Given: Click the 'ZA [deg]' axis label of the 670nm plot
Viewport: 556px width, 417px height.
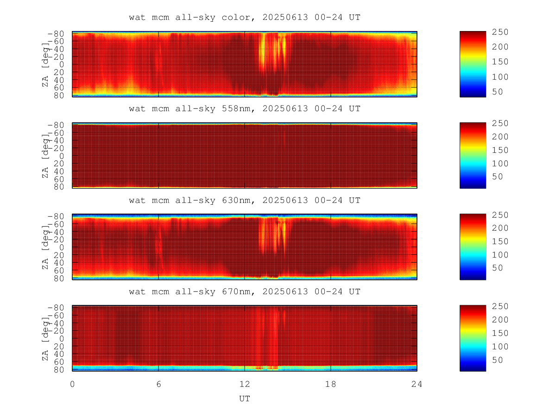Looking at the screenshot, I should click(x=45, y=339).
